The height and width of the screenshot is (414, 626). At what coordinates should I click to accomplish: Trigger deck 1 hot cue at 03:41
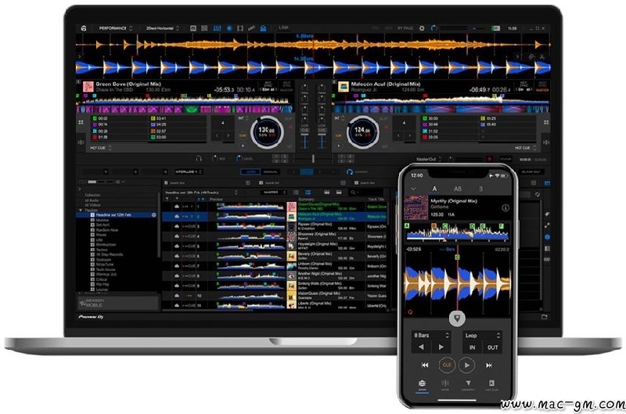coord(178,119)
